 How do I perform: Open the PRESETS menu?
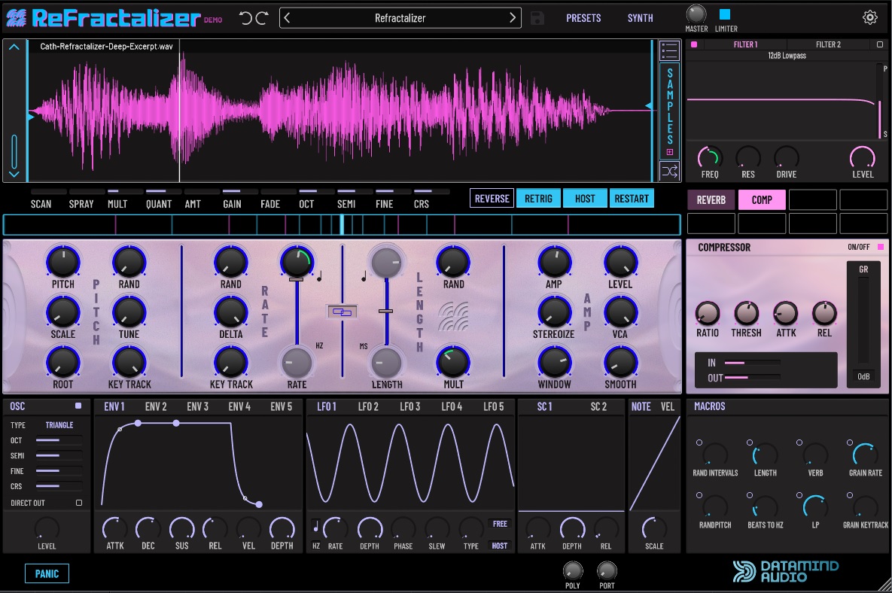pos(583,18)
